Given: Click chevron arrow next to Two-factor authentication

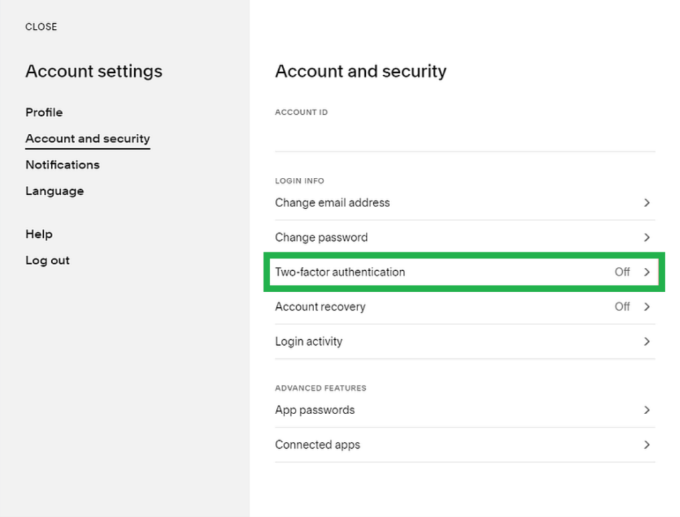Looking at the screenshot, I should coord(647,272).
